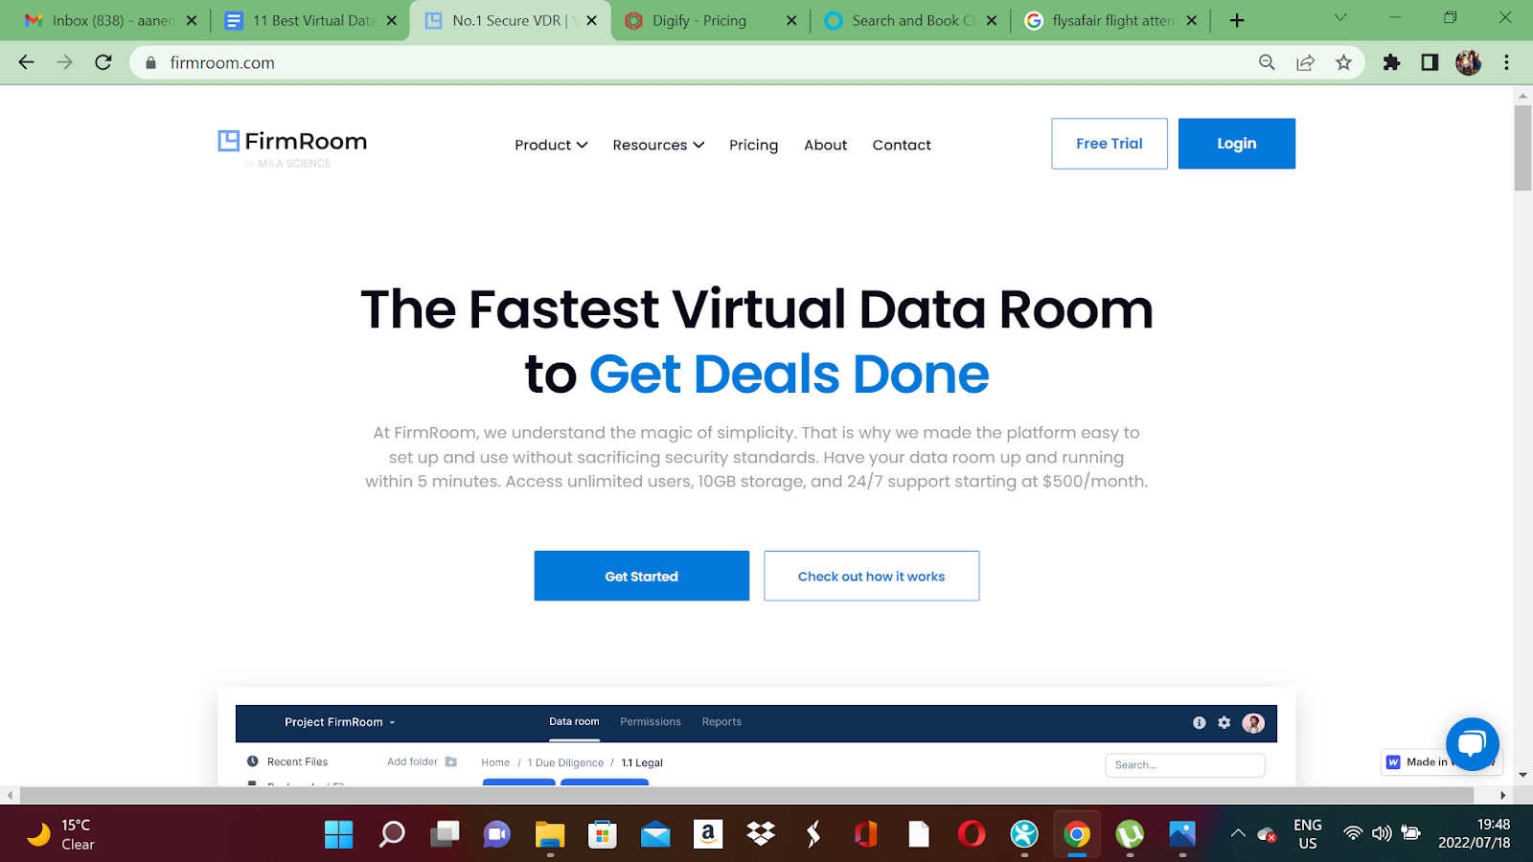Viewport: 1533px width, 862px height.
Task: Open Windows taskbar Search
Action: coord(392,834)
